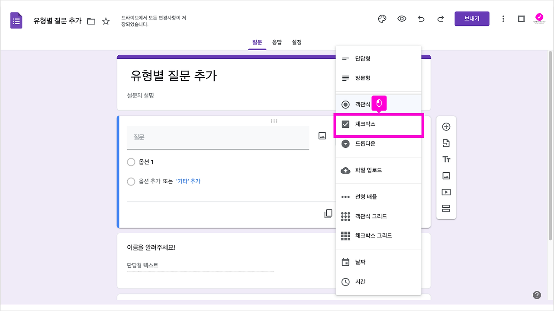Undo the last change
Viewport: 554px width, 311px height.
[421, 19]
